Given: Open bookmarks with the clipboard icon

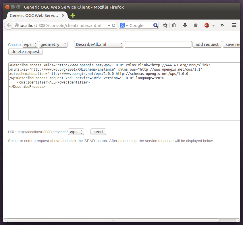Looking at the screenshot, I should pos(174,25).
